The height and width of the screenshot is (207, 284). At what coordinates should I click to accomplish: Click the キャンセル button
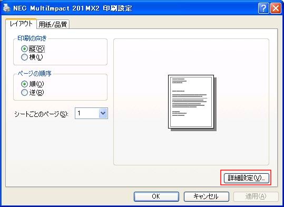point(207,196)
